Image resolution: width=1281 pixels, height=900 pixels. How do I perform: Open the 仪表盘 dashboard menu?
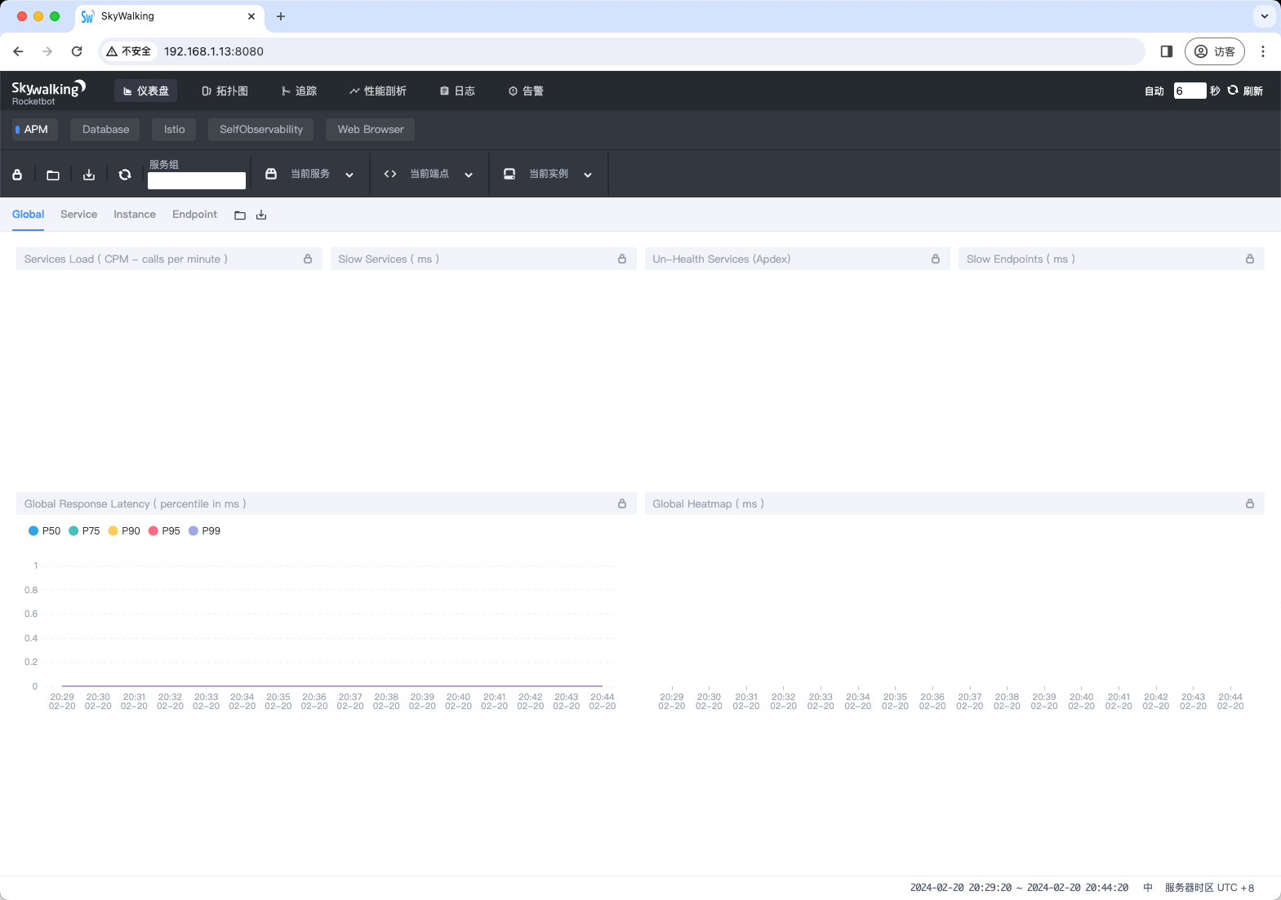pyautogui.click(x=146, y=91)
